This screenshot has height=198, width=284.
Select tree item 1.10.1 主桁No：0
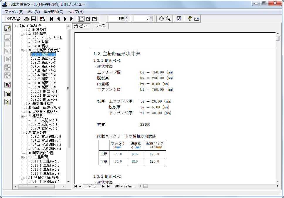45,161
